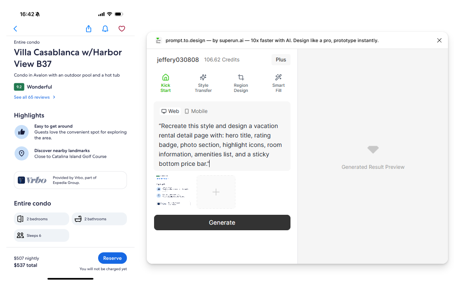The width and height of the screenshot is (454, 308).
Task: Click the thumbs-up highlight icon
Action: point(22,132)
